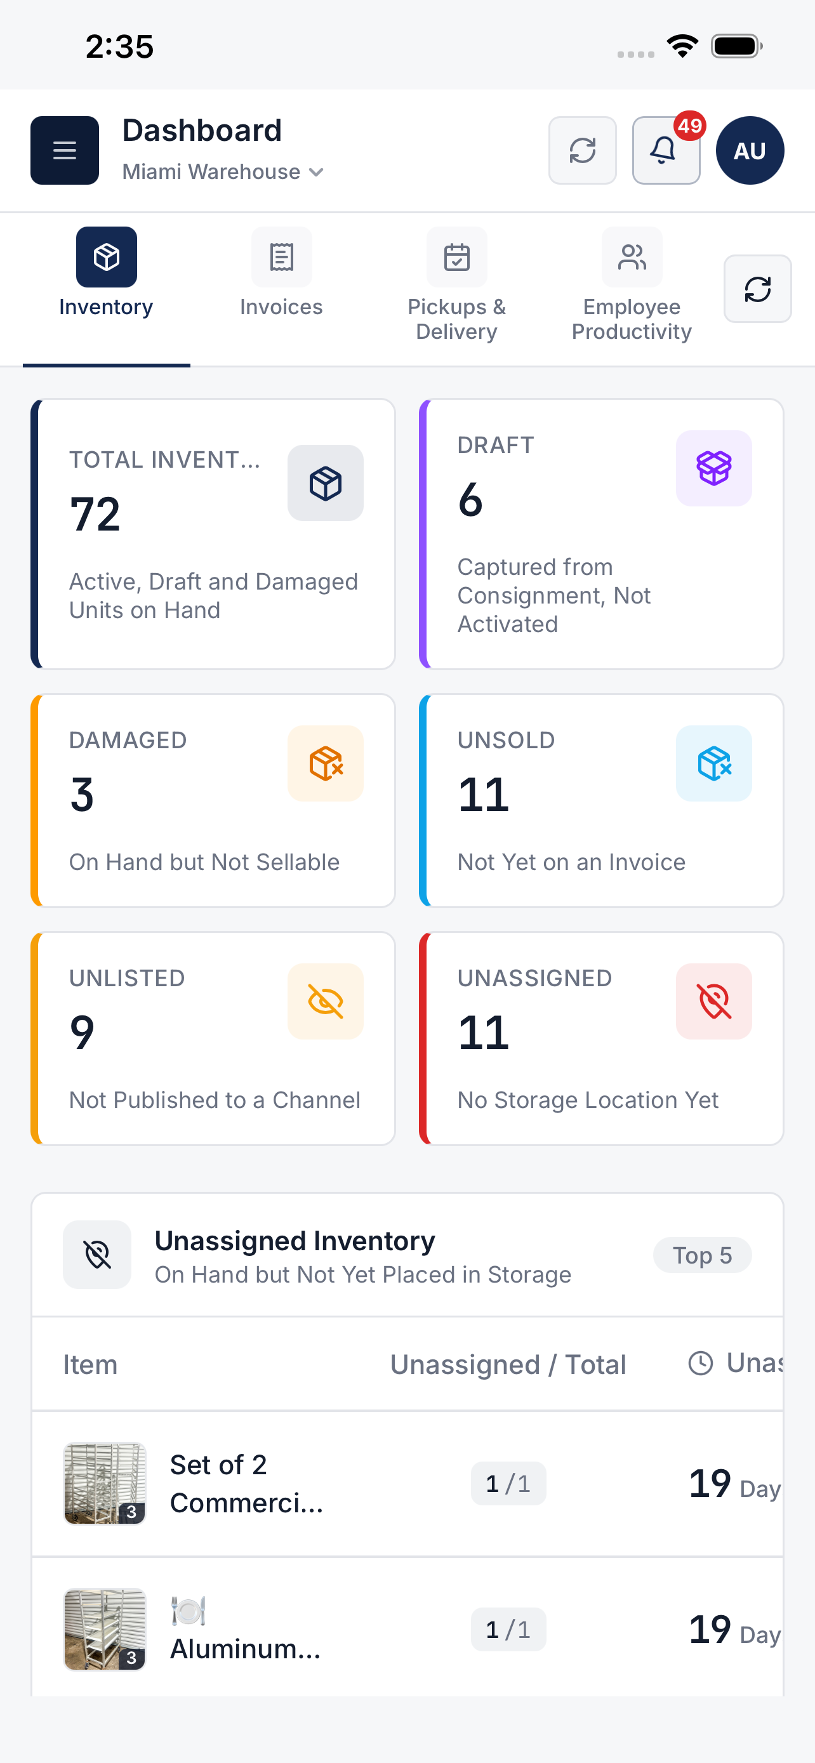Open notifications bell with 49 badge
The width and height of the screenshot is (815, 1763).
[666, 150]
